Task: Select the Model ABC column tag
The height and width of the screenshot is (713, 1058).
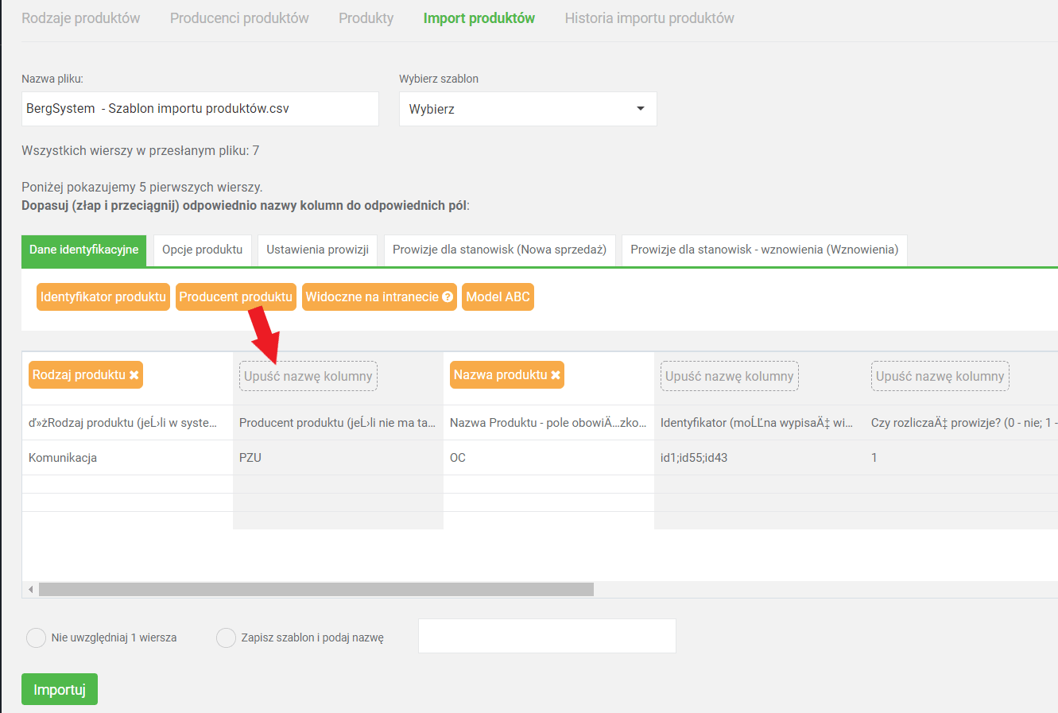Action: point(498,297)
